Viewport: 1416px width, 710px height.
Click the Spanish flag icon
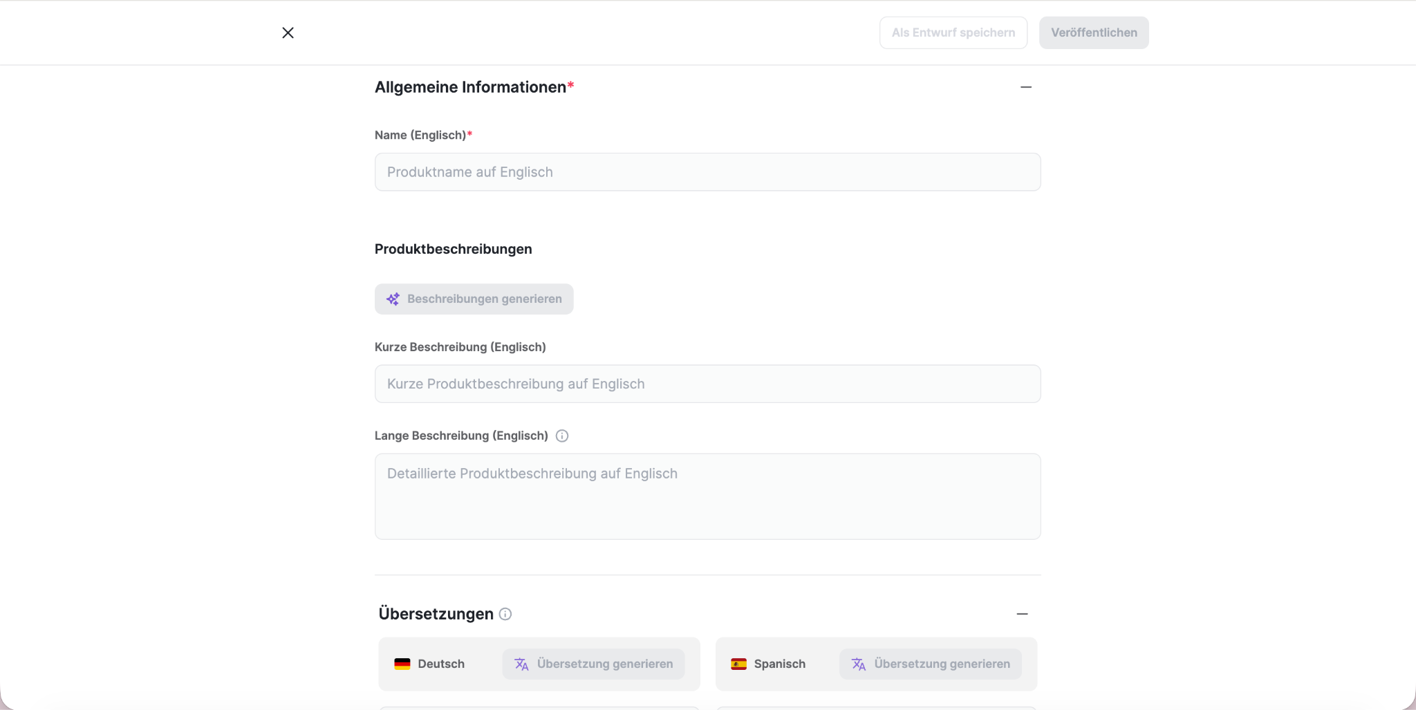point(738,664)
